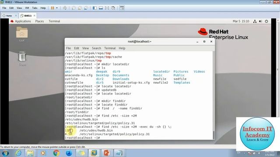The height and width of the screenshot is (157, 280).
Task: Open the Terminal menu in terminal window menubar
Action: pos(110,48)
